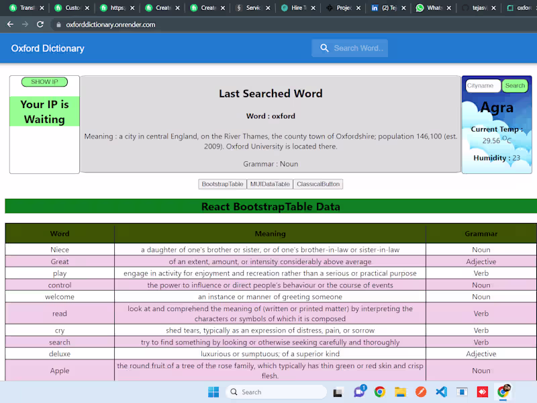Click the play word cell
The width and height of the screenshot is (537, 403).
pos(60,273)
